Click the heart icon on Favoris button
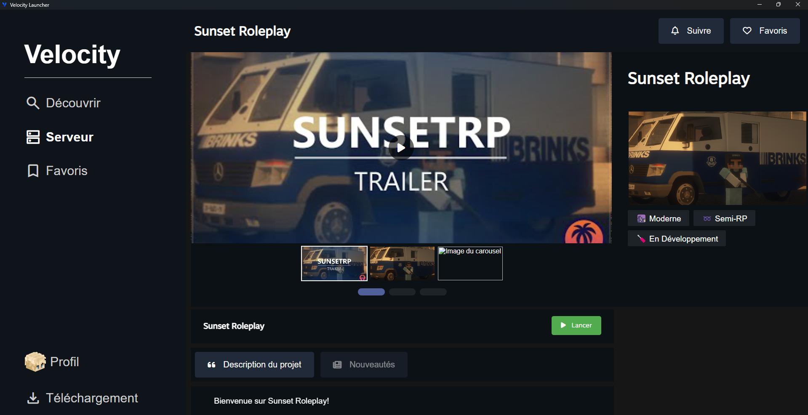Screen dimensions: 808x415 click(x=747, y=31)
